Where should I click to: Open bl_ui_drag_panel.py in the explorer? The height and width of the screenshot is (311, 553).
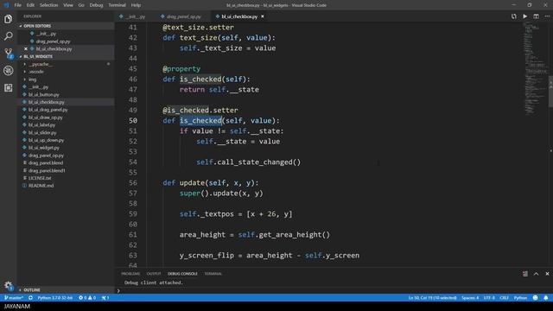tap(48, 110)
